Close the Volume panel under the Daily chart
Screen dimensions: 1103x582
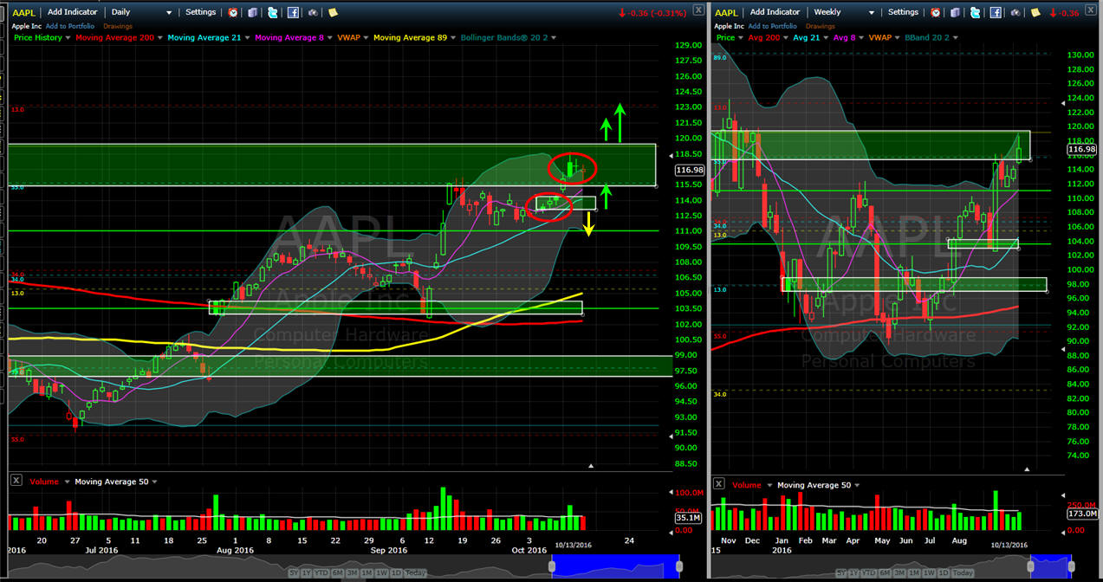tap(16, 481)
